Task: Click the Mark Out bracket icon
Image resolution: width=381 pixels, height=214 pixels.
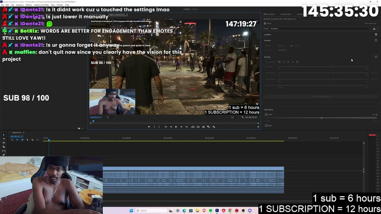Action: [x=159, y=127]
